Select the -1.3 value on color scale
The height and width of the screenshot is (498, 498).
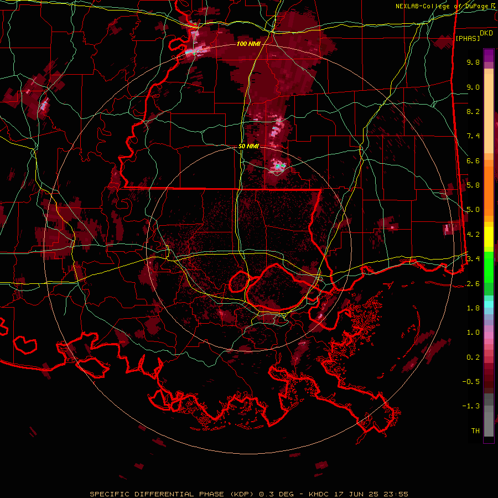471,406
